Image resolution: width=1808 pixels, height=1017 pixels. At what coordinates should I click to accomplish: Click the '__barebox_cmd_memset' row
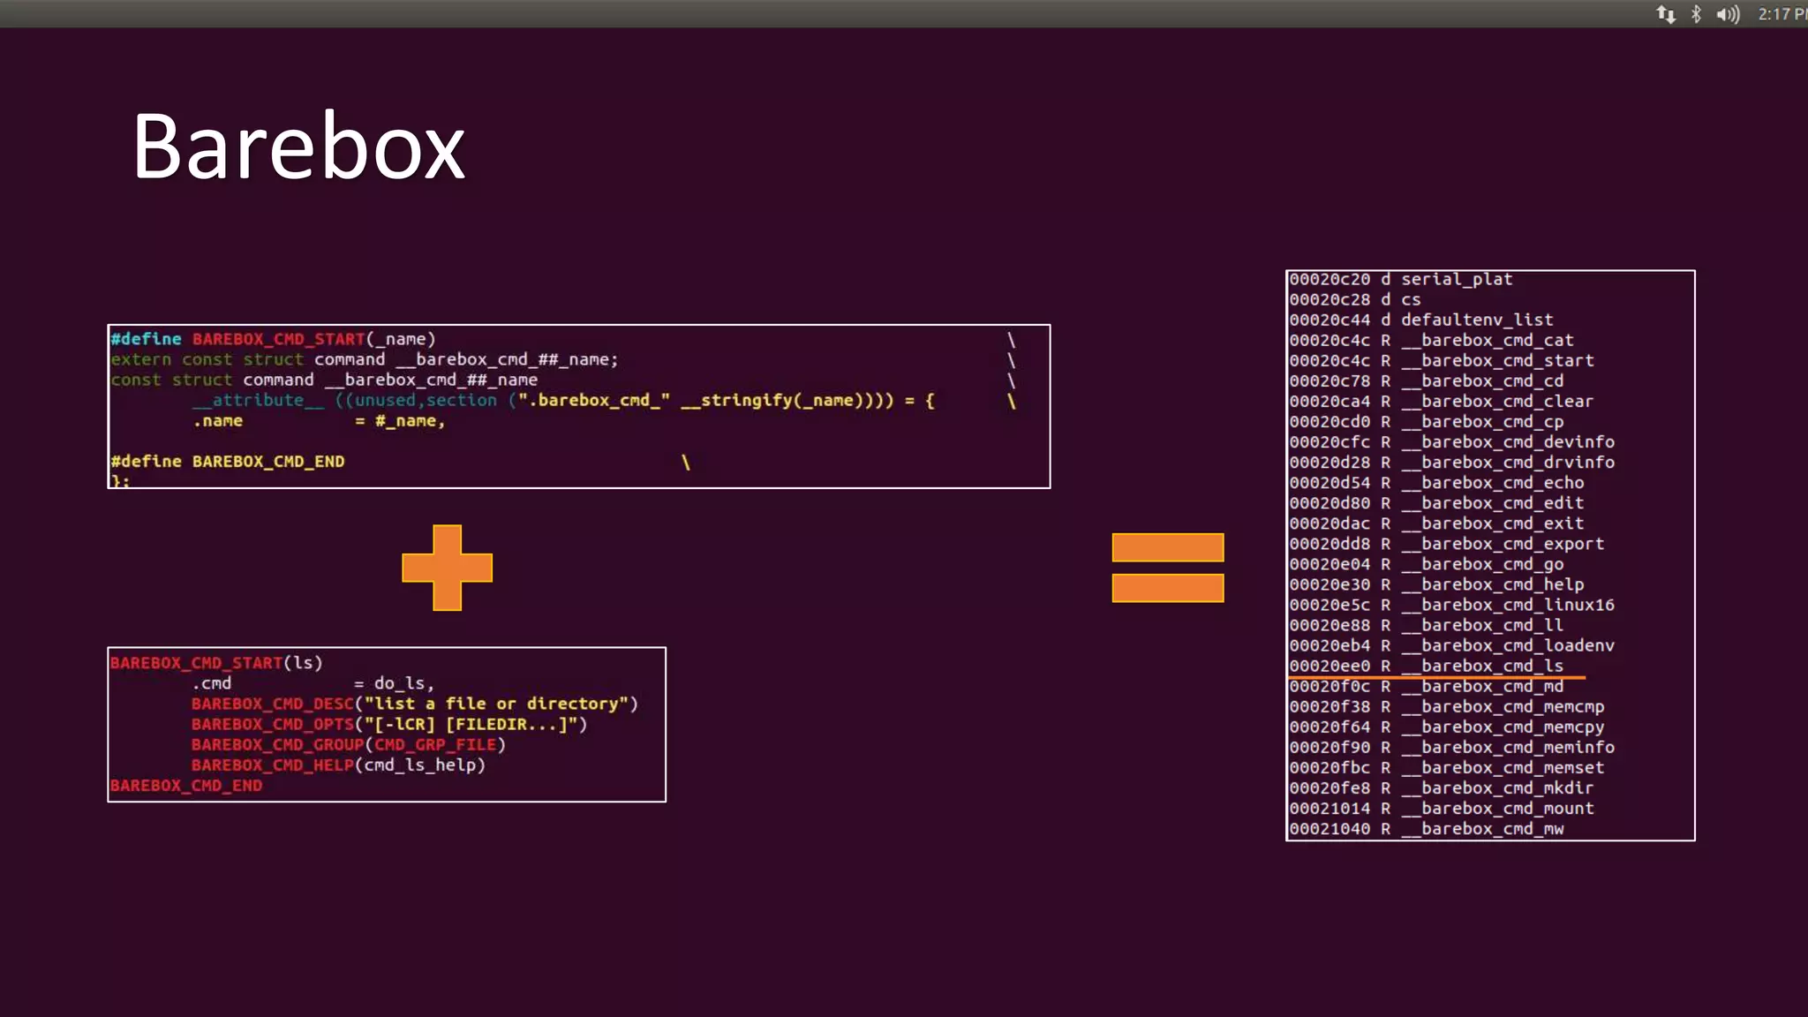[x=1447, y=767]
